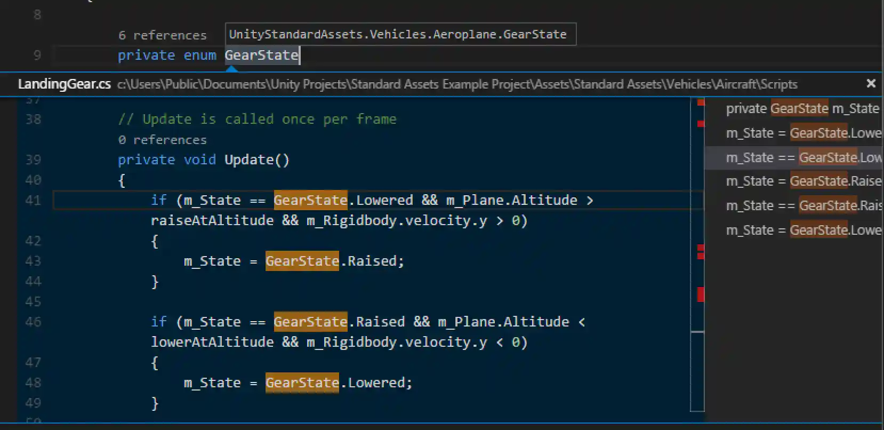Open the '6 references' CodeLens link
The image size is (884, 430).
tap(163, 35)
